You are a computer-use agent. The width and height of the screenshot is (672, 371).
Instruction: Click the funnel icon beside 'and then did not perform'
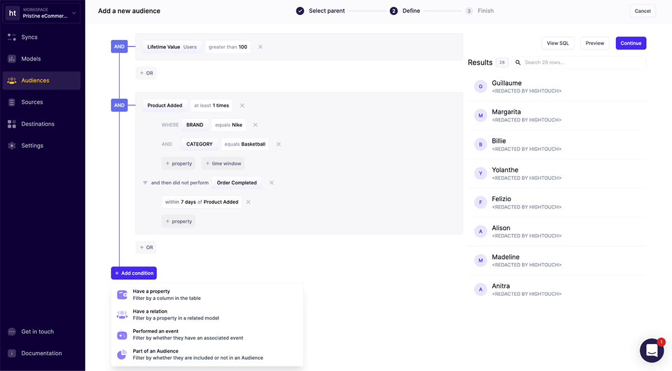(145, 183)
